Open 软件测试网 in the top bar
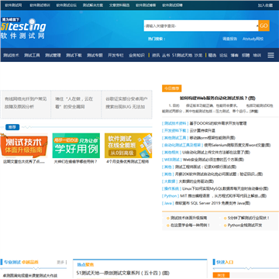279x279 pixels. tap(13, 5)
